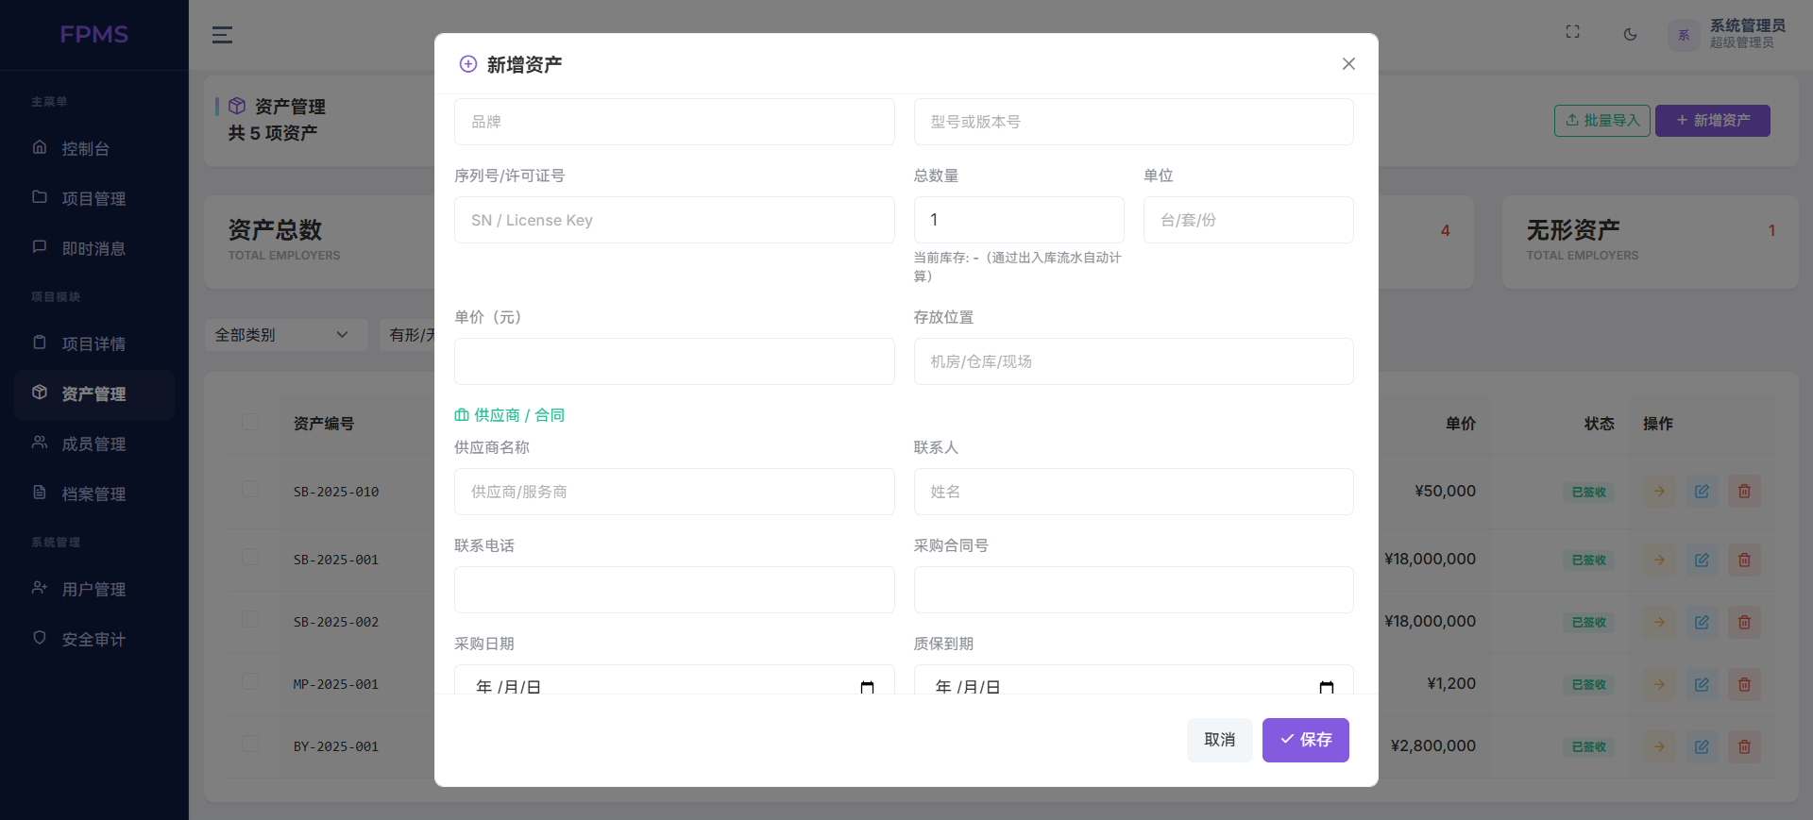Switch to dark mode moon icon
This screenshot has height=820, width=1813.
[1630, 35]
